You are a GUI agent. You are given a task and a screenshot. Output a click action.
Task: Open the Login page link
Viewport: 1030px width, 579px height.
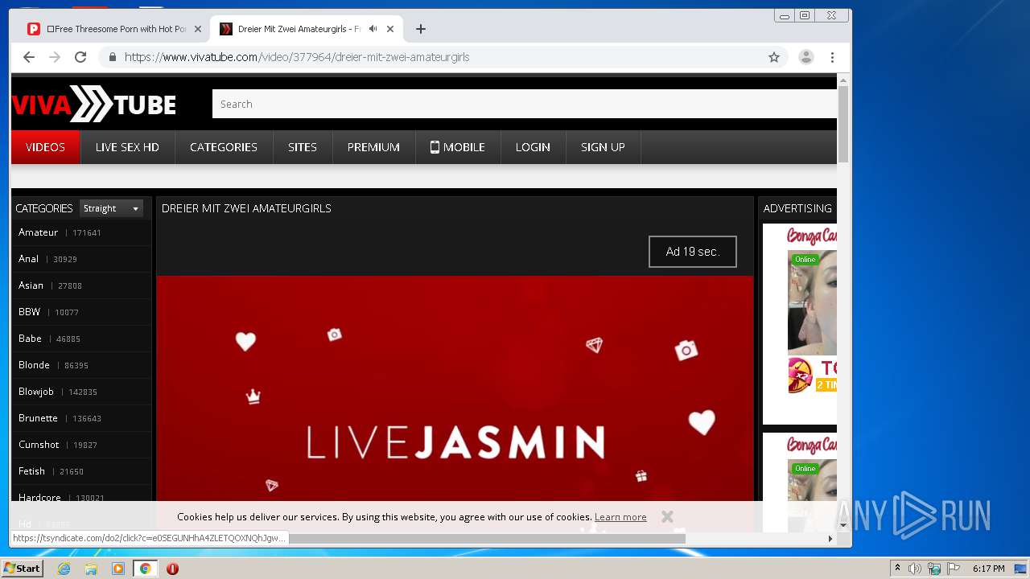(533, 147)
